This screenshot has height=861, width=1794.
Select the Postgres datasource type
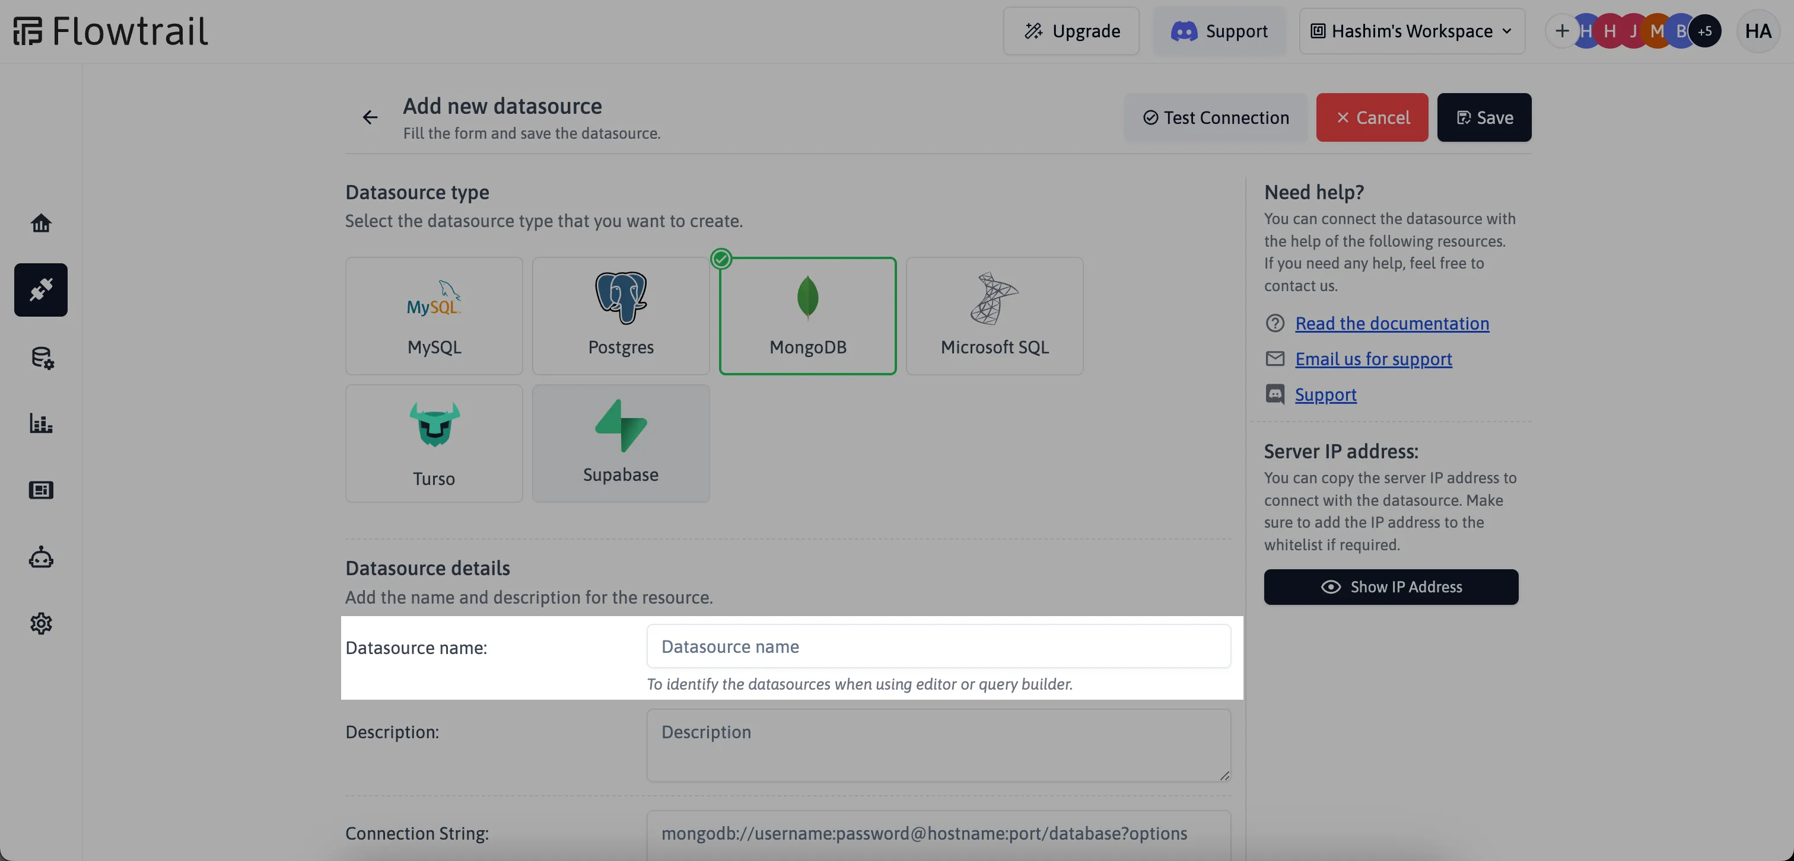click(621, 315)
